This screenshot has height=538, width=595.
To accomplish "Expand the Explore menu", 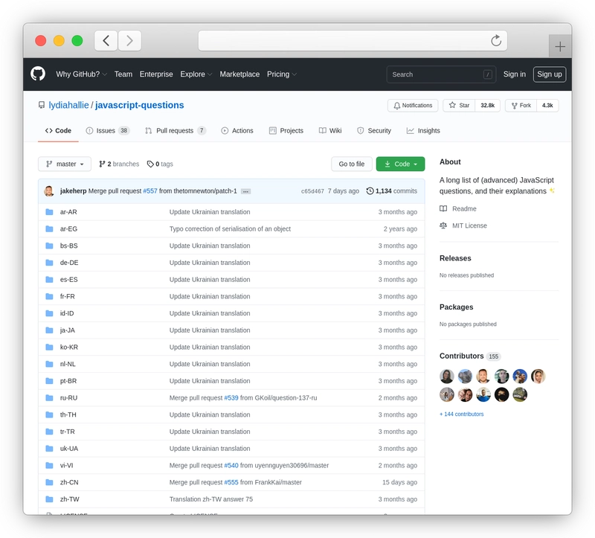I will (196, 74).
